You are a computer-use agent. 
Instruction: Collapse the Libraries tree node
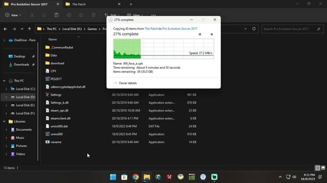pyautogui.click(x=4, y=121)
